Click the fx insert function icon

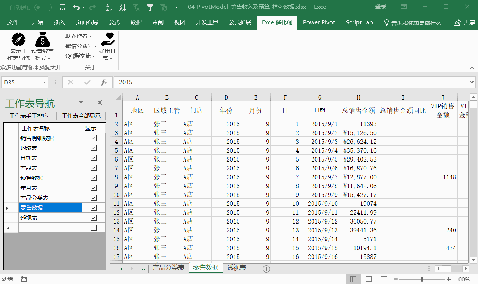pos(104,82)
